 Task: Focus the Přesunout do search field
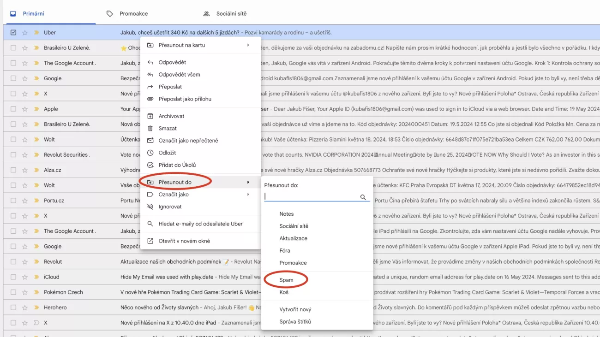click(311, 197)
